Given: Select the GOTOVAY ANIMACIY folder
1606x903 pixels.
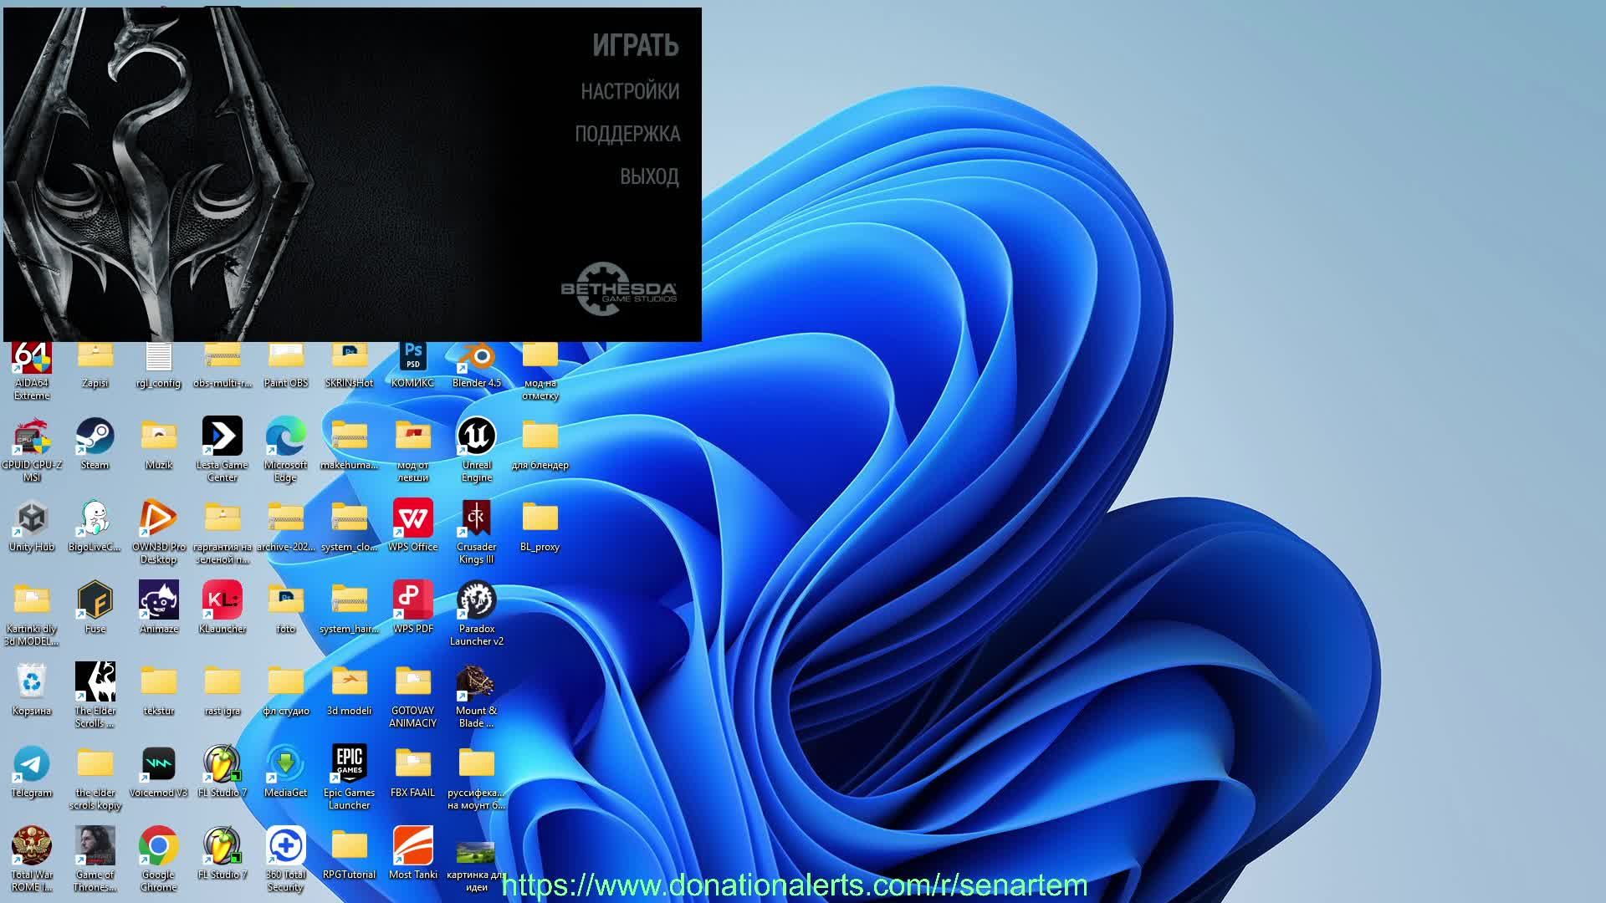Looking at the screenshot, I should 413,696.
